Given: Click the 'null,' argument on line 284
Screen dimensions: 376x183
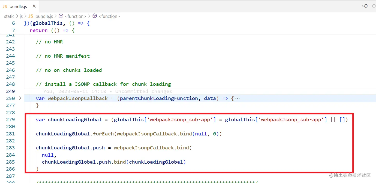Looking at the screenshot, I should point(49,155).
